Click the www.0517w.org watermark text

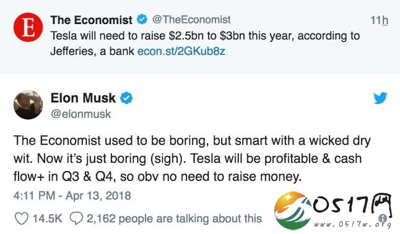352,224
